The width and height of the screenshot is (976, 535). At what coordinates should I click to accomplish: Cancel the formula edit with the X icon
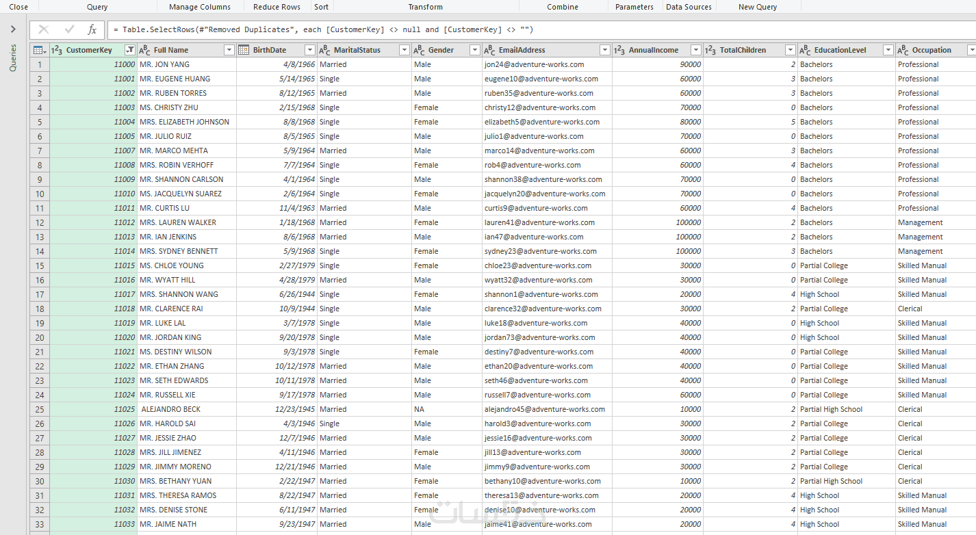(x=44, y=30)
